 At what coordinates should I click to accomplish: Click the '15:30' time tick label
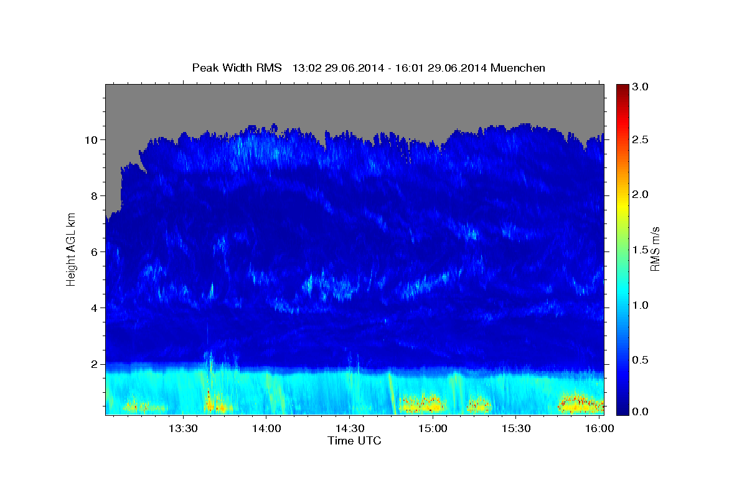[x=516, y=428]
